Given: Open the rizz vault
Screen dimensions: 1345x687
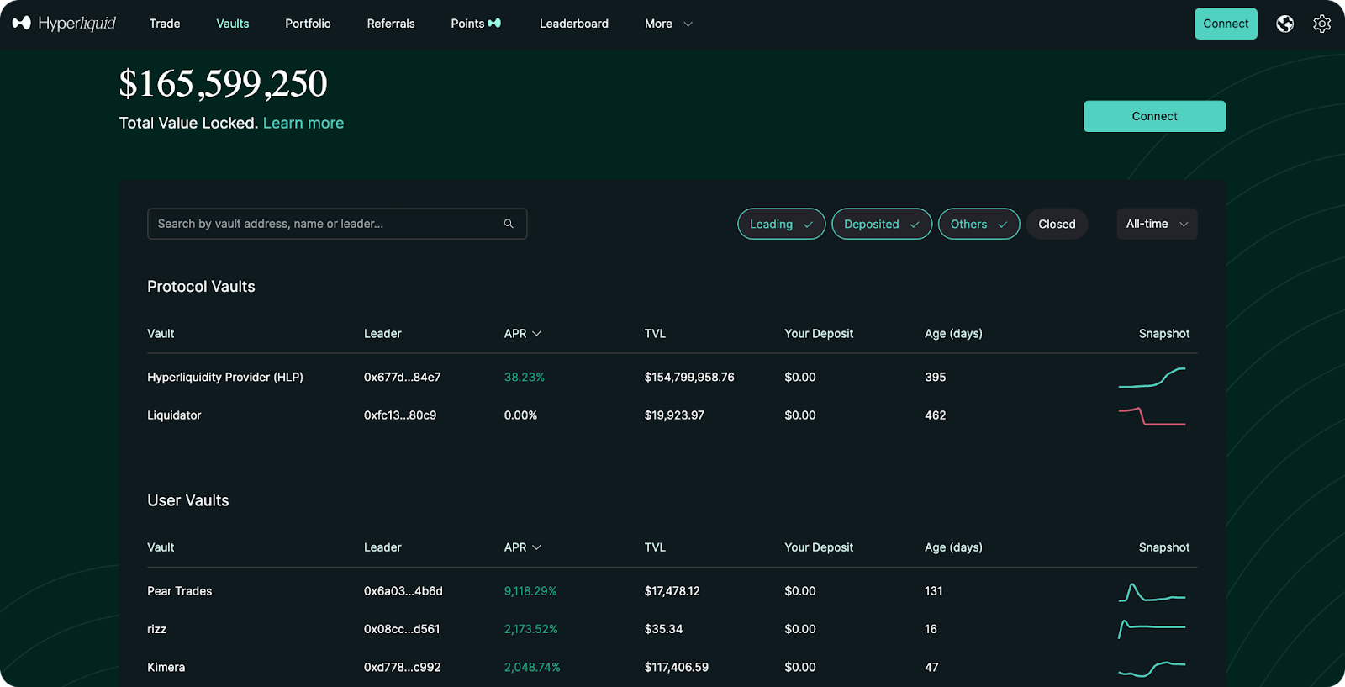Looking at the screenshot, I should tap(157, 629).
